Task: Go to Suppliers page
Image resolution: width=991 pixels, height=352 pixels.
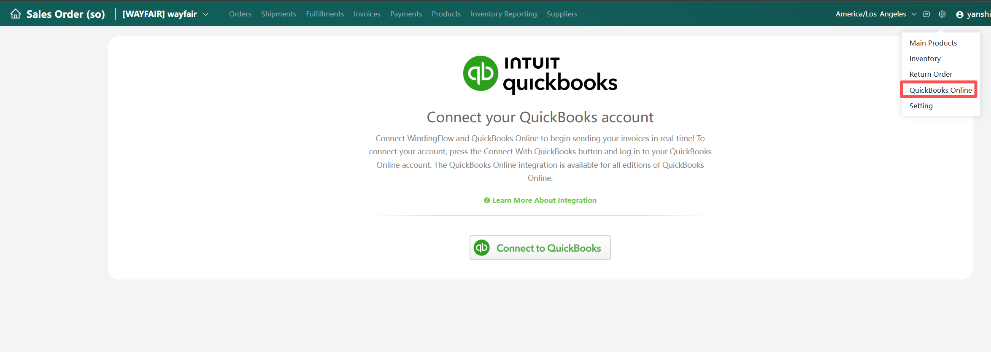Action: coord(562,14)
